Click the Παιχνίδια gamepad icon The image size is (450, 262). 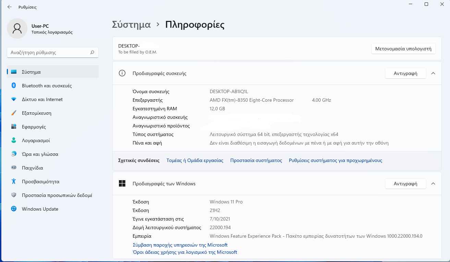click(x=14, y=168)
